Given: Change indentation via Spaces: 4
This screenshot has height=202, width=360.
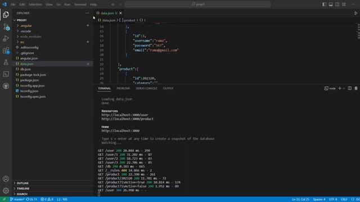Looking at the screenshot, I should click(319, 199).
